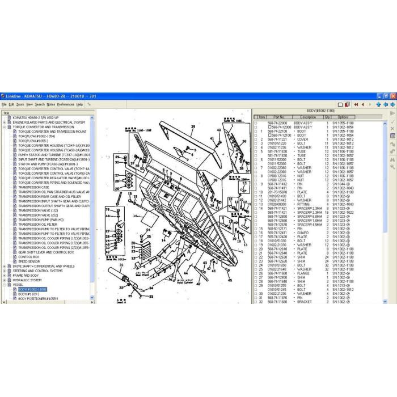Viewport: 397px width, 397px height.
Task: Click the chain link icon below table icon
Action: [392, 144]
